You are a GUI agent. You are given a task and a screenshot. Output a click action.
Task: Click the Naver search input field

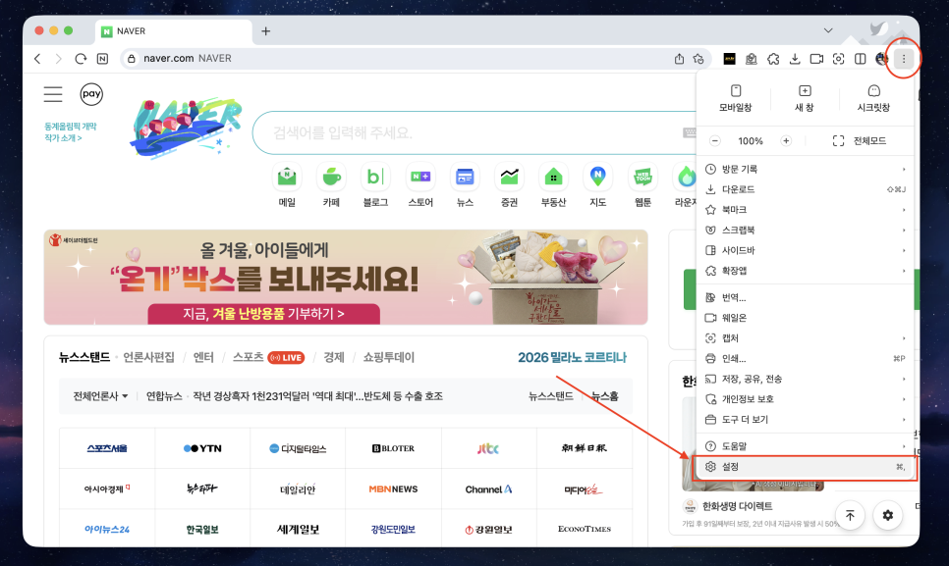(475, 132)
